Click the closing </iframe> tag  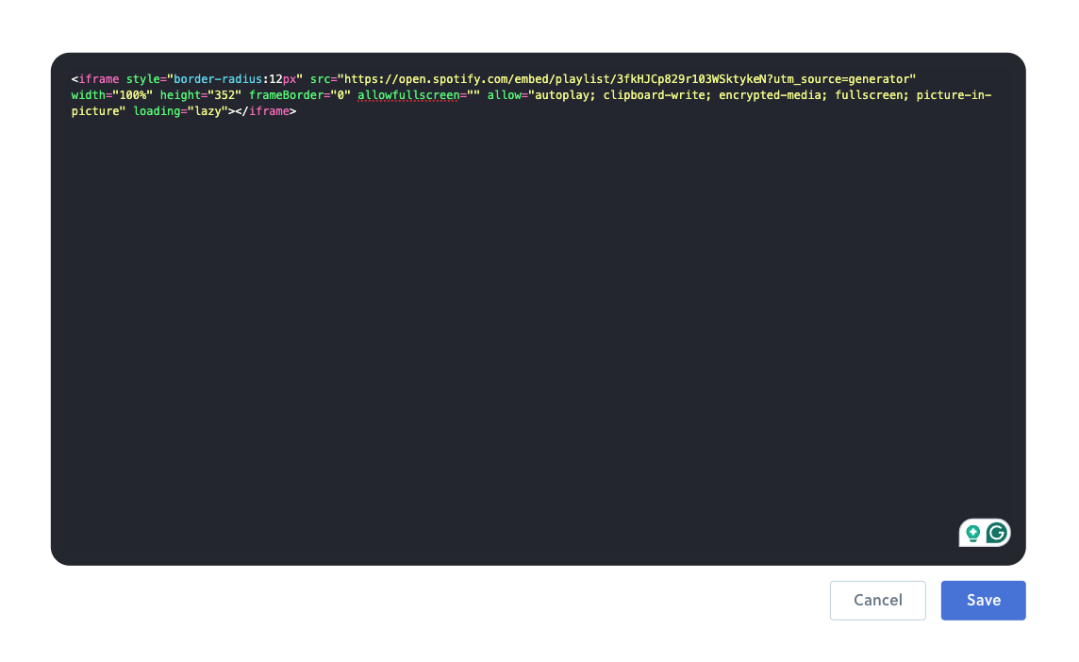click(x=266, y=110)
